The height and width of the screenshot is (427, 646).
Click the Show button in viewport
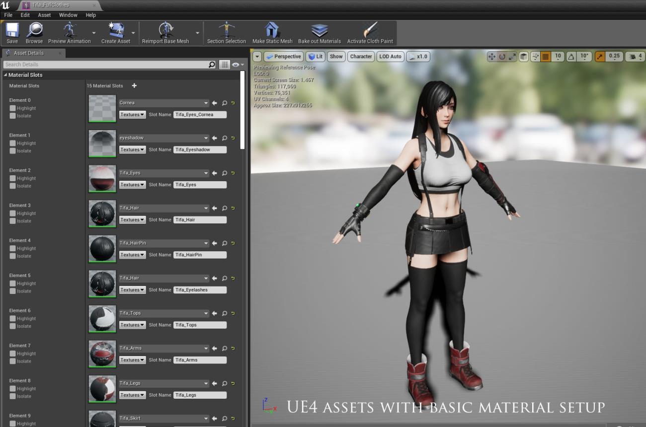tap(336, 57)
